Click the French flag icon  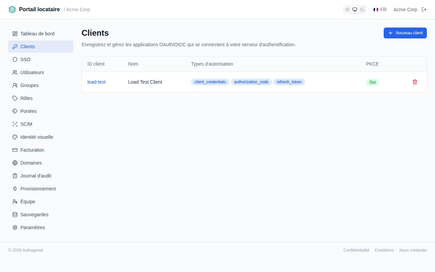376,10
